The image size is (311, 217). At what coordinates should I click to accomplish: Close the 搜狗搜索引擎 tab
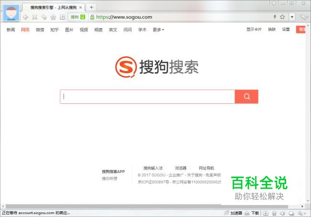coord(80,8)
